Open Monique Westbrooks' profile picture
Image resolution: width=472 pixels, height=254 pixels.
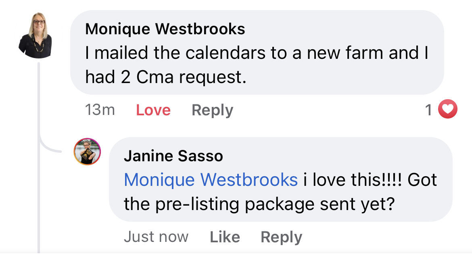point(36,35)
